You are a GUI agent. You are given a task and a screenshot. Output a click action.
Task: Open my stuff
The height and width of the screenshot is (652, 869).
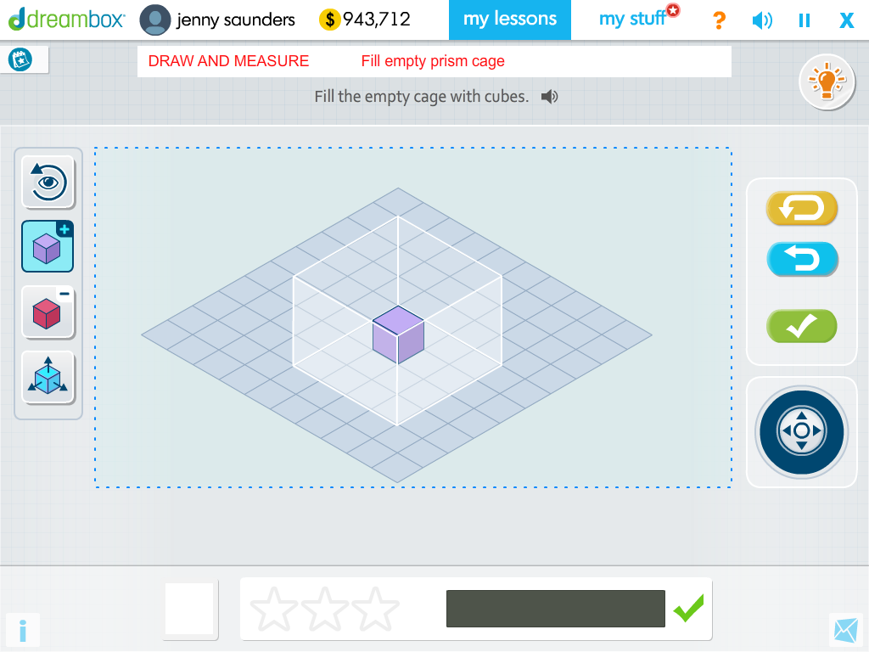(x=631, y=19)
